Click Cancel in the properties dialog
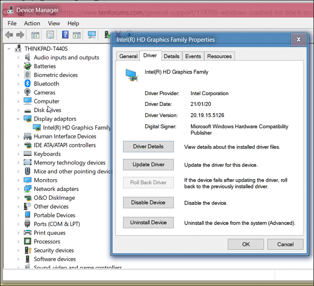Viewport: 314px width, 286px height. pyautogui.click(x=286, y=245)
